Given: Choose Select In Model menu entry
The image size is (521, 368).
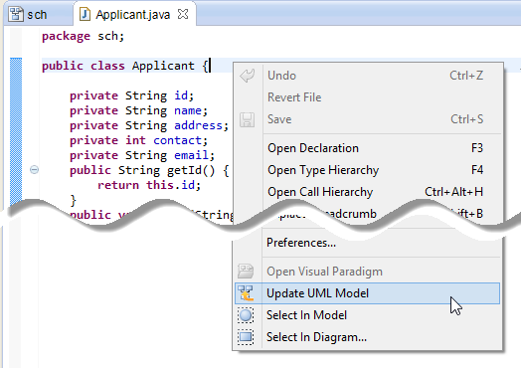Looking at the screenshot, I should pyautogui.click(x=368, y=315).
